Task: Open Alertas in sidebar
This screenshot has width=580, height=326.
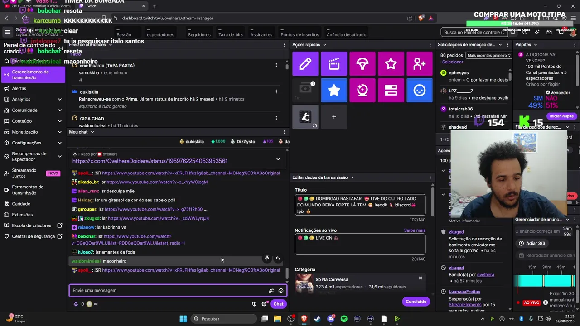Action: [33, 88]
